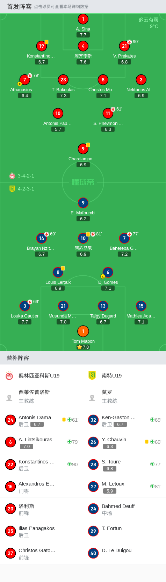Open Louis Leroux number 8 icon
Image resolution: width=166 pixels, height=582 pixels.
[58, 272]
